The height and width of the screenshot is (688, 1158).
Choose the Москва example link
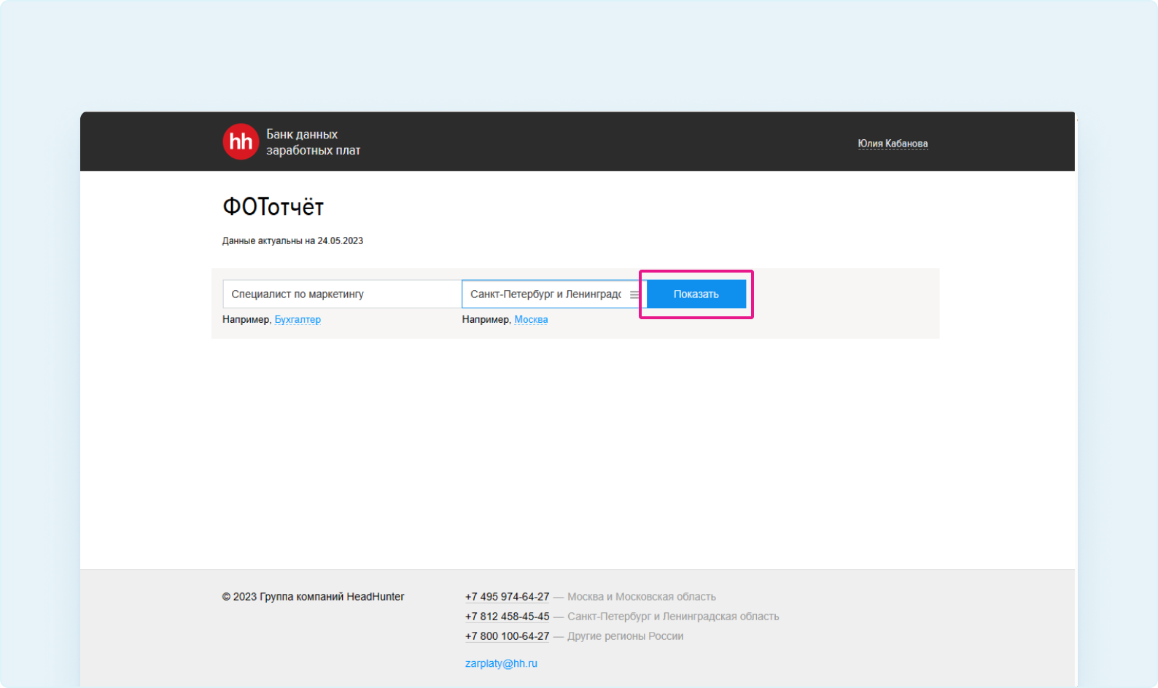point(531,320)
